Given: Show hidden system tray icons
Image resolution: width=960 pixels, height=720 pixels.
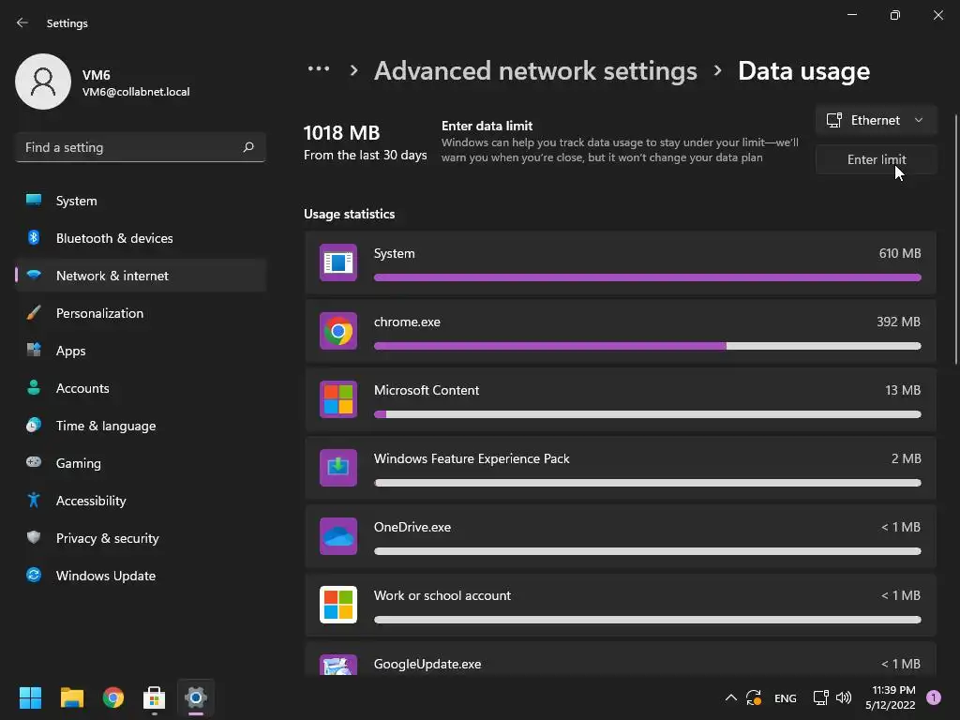Looking at the screenshot, I should coord(731,697).
